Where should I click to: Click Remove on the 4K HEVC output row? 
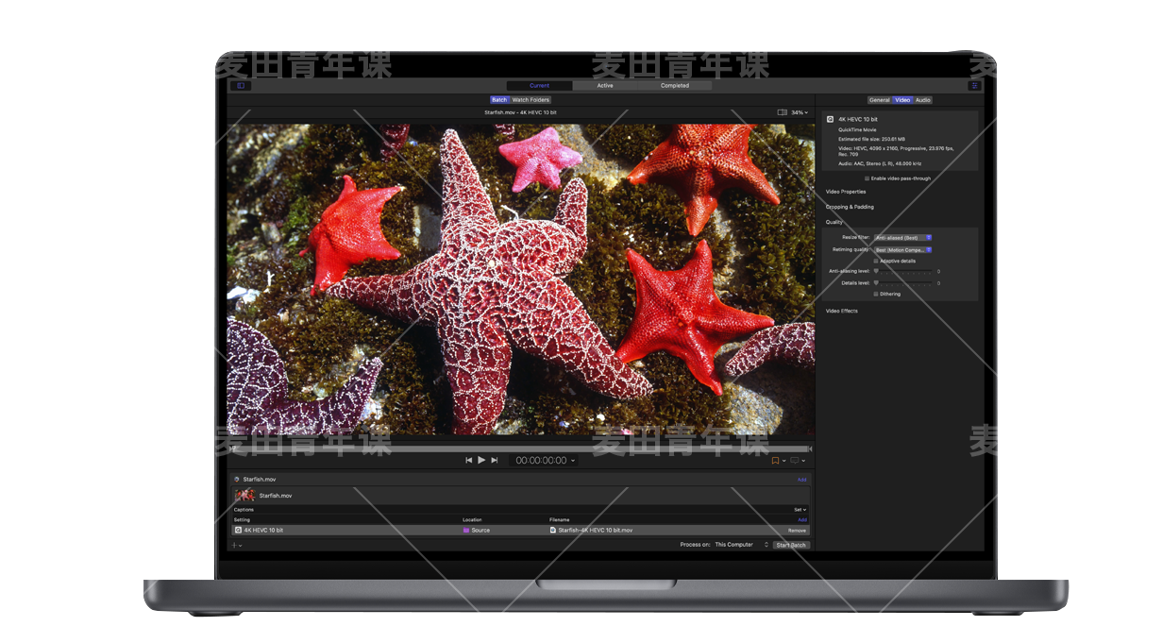pyautogui.click(x=798, y=531)
